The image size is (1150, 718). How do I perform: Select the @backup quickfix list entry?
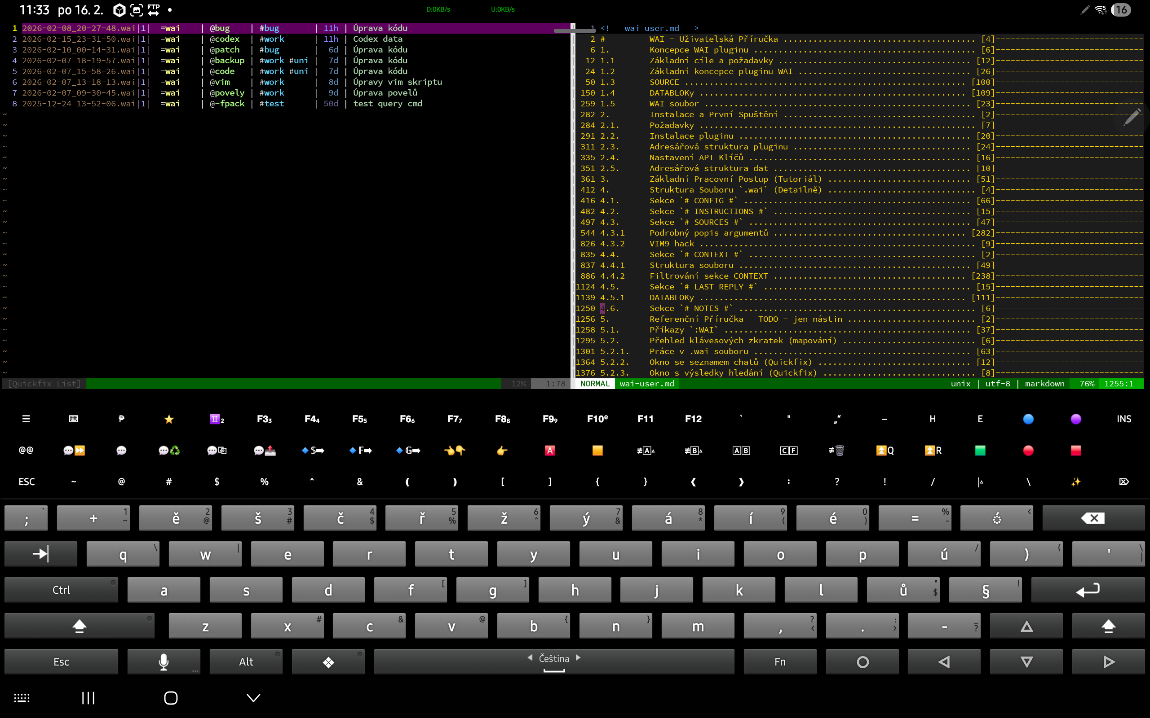point(227,60)
